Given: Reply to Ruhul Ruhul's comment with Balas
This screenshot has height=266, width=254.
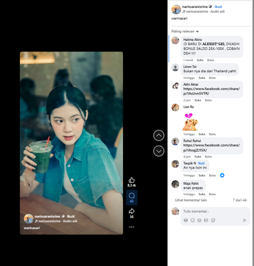Looking at the screenshot, I should click(x=208, y=156).
